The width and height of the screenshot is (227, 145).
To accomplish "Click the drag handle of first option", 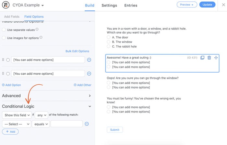I will coord(3,60).
